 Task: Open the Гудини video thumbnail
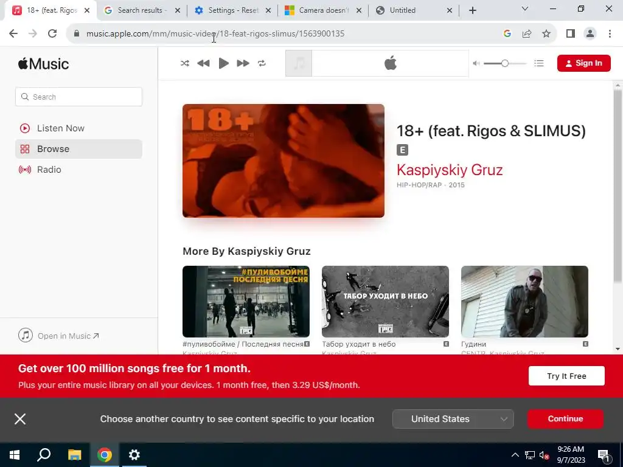(x=524, y=302)
